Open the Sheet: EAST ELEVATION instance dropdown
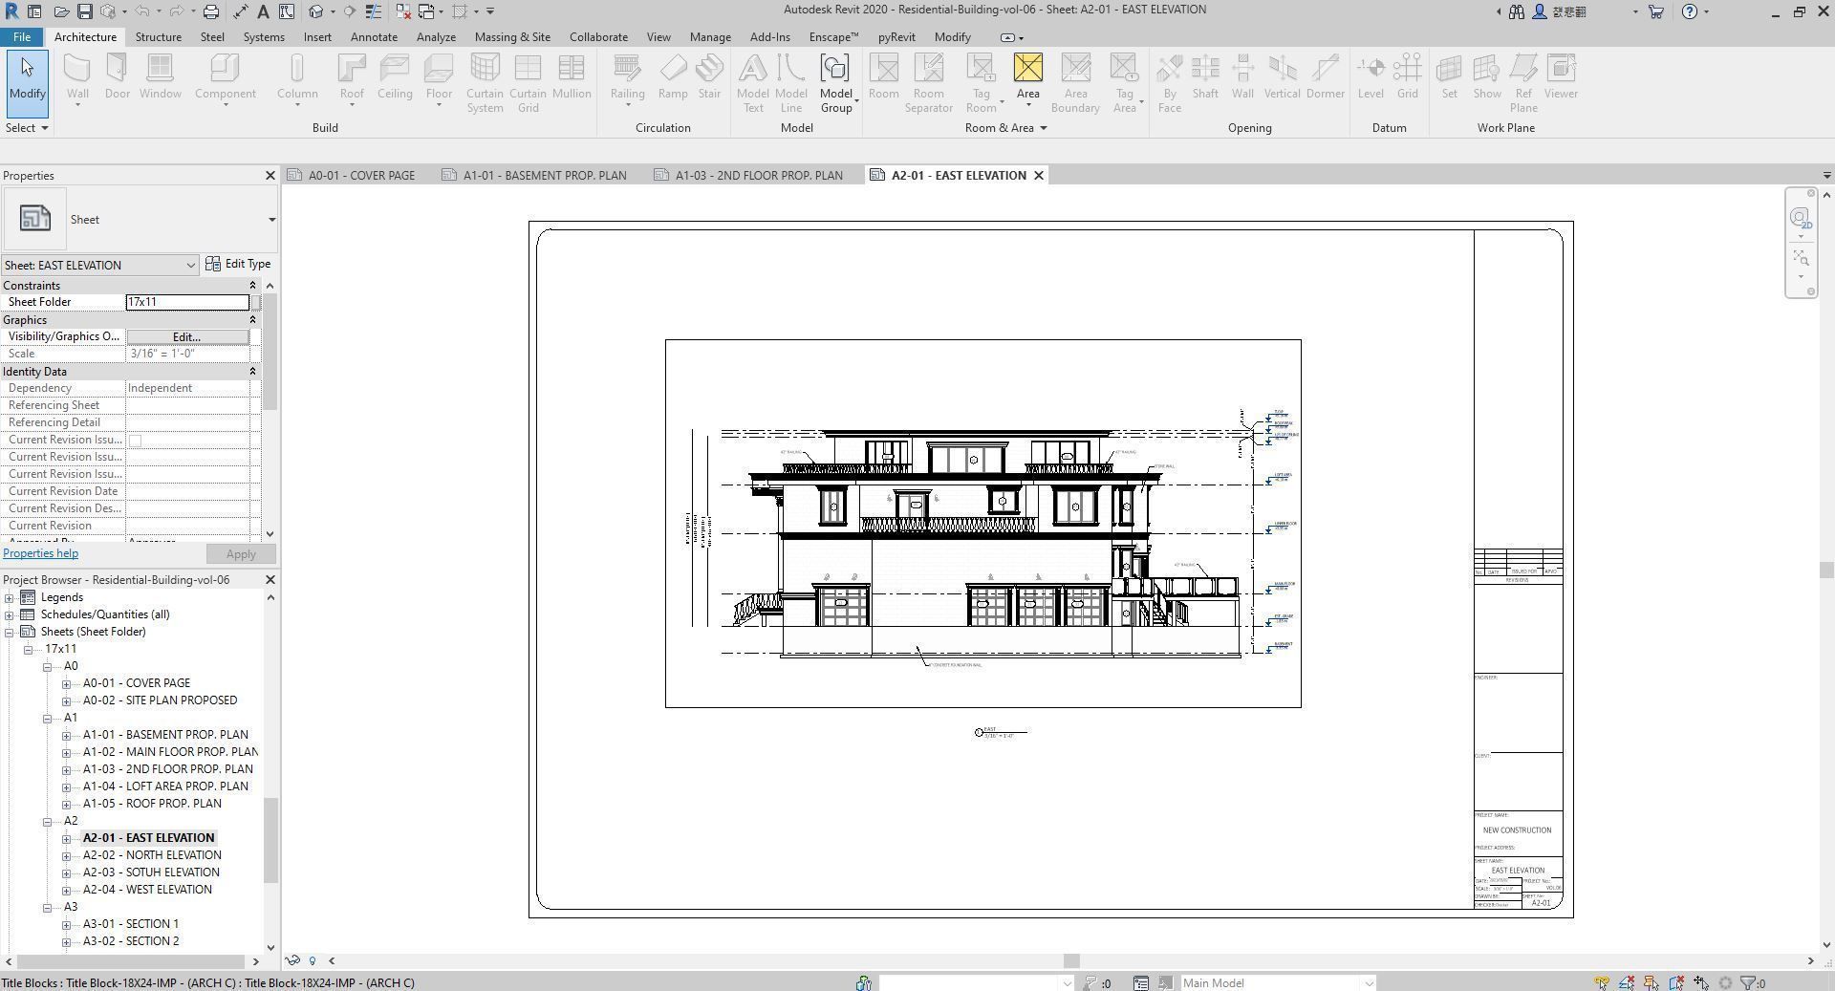Screen dimensions: 1835x991 [x=99, y=265]
